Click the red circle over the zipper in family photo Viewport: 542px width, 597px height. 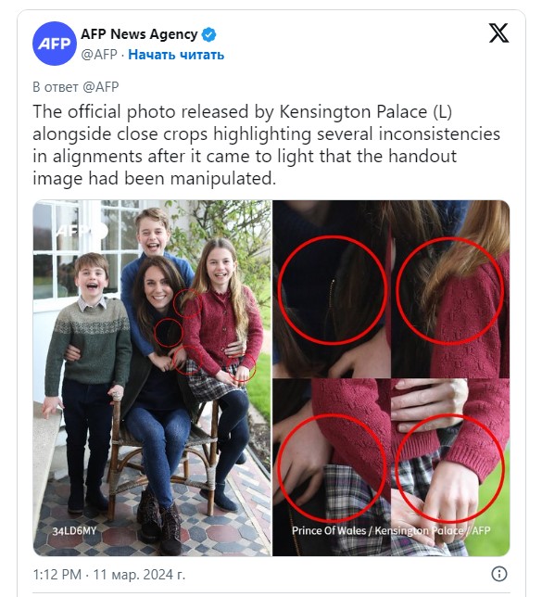(x=169, y=333)
